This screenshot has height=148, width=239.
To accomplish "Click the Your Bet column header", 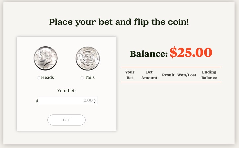I will pos(130,75).
